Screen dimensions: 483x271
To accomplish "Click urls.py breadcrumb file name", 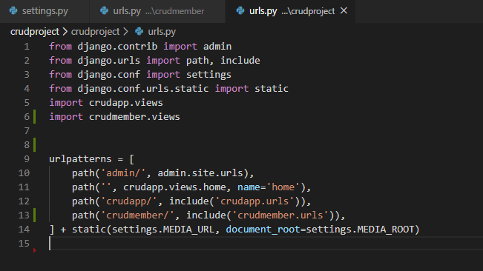I will pyautogui.click(x=162, y=31).
